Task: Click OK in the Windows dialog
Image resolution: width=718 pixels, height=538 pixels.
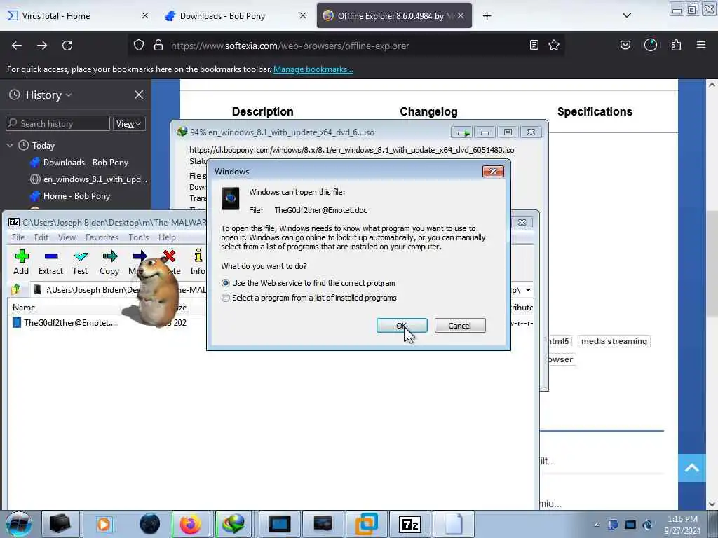Action: [x=402, y=326]
